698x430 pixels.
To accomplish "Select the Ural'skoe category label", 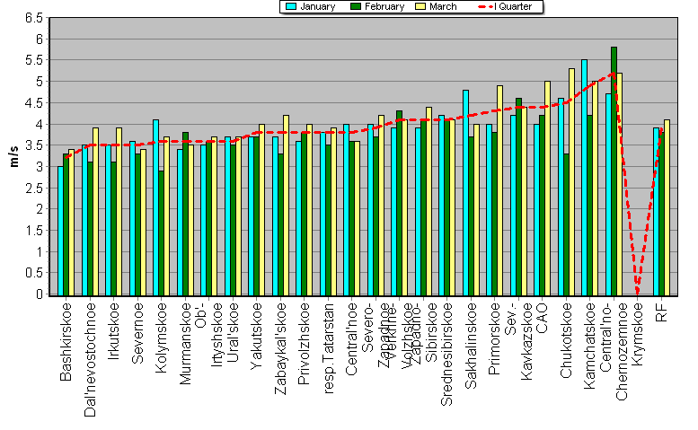I will coord(234,332).
